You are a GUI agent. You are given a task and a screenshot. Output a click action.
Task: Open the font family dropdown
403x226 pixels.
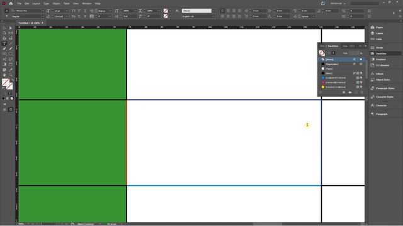pyautogui.click(x=43, y=11)
